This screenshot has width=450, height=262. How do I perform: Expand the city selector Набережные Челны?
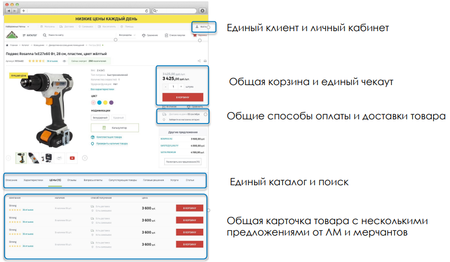[18, 26]
